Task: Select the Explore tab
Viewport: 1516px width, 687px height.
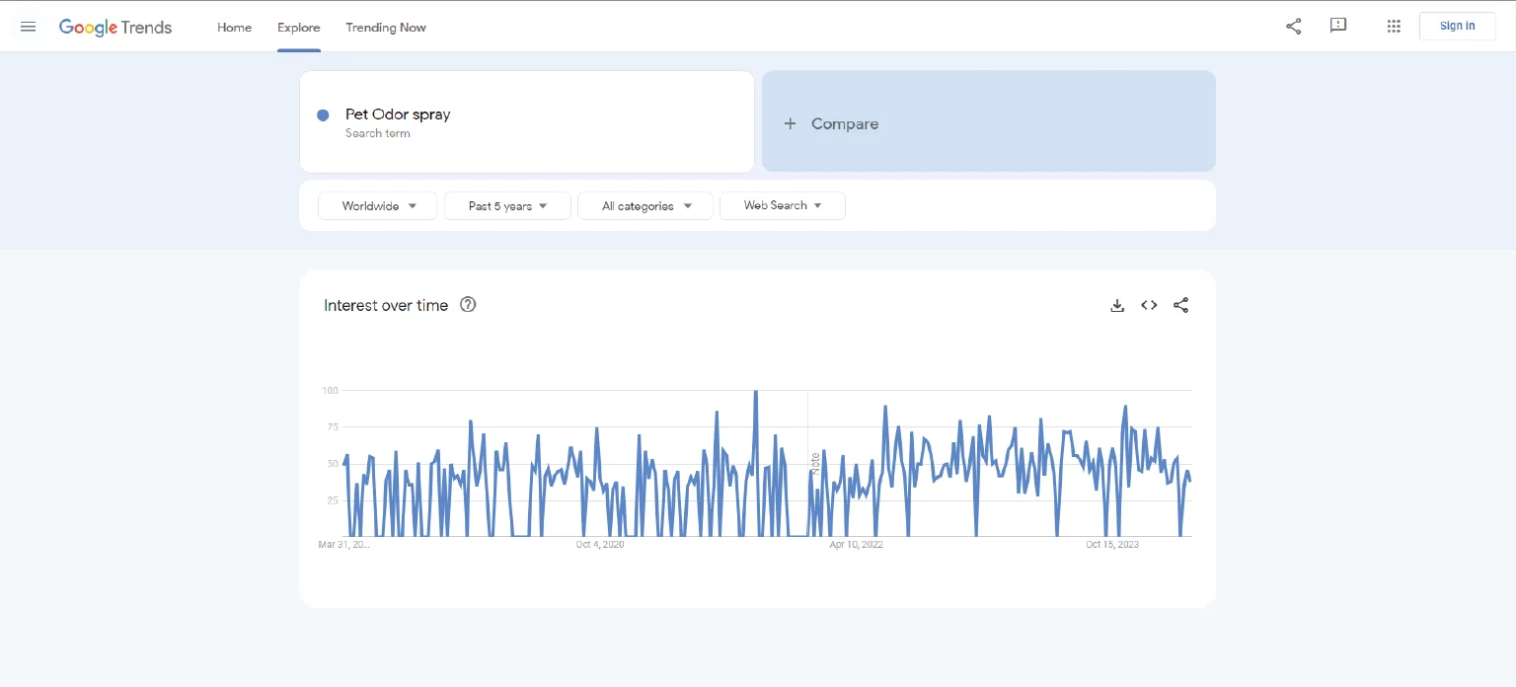Action: 298,28
